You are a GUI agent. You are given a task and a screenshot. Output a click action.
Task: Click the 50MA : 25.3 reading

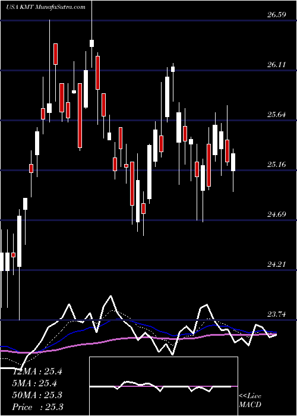click(37, 395)
